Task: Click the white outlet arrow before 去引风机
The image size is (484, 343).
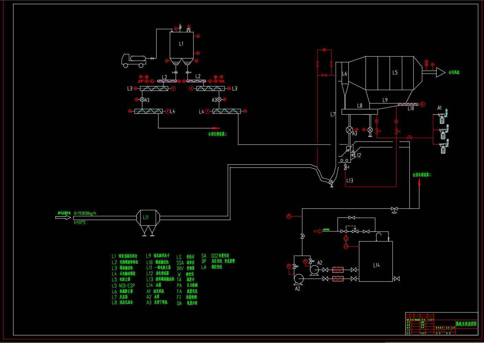Action: (x=441, y=72)
